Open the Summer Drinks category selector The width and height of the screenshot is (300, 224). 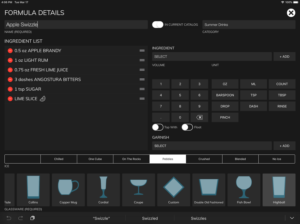[x=249, y=25]
